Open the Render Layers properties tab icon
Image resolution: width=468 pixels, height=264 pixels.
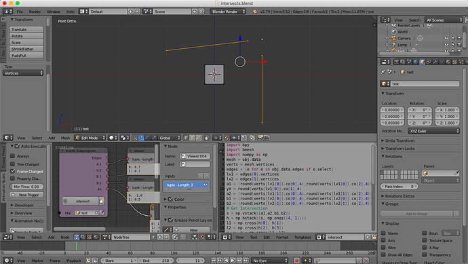pyautogui.click(x=403, y=62)
